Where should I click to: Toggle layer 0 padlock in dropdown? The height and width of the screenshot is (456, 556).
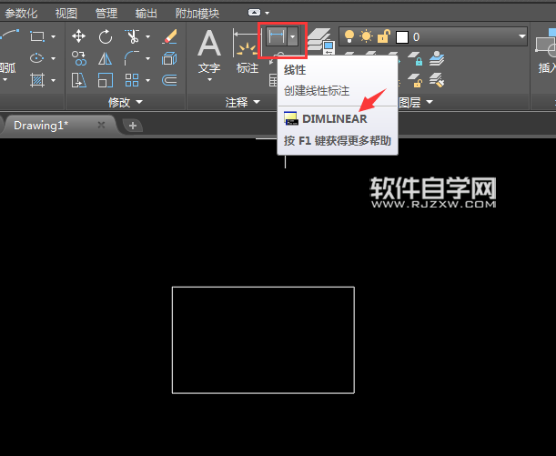(384, 36)
